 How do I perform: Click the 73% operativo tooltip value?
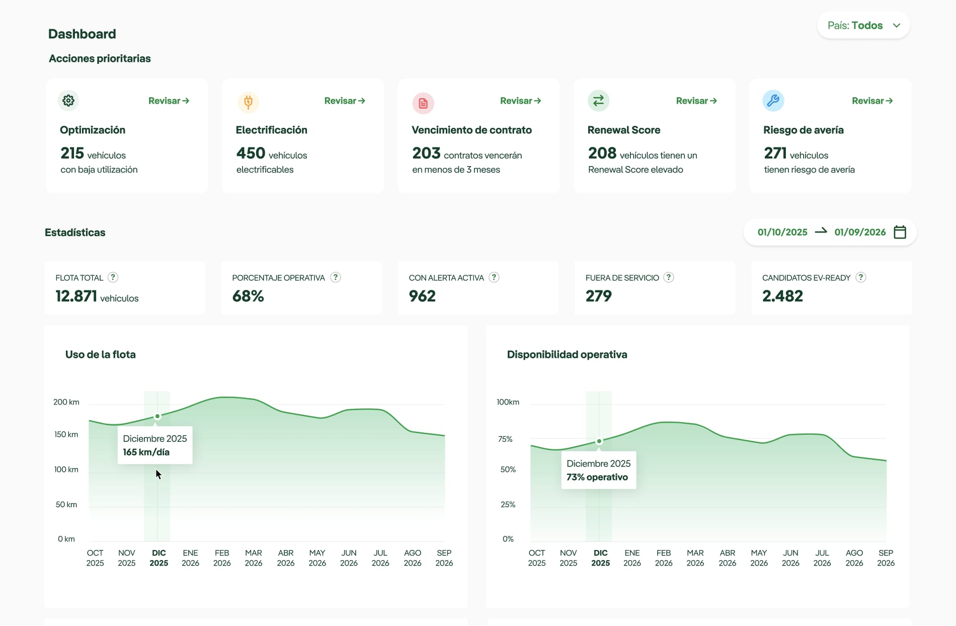(597, 477)
